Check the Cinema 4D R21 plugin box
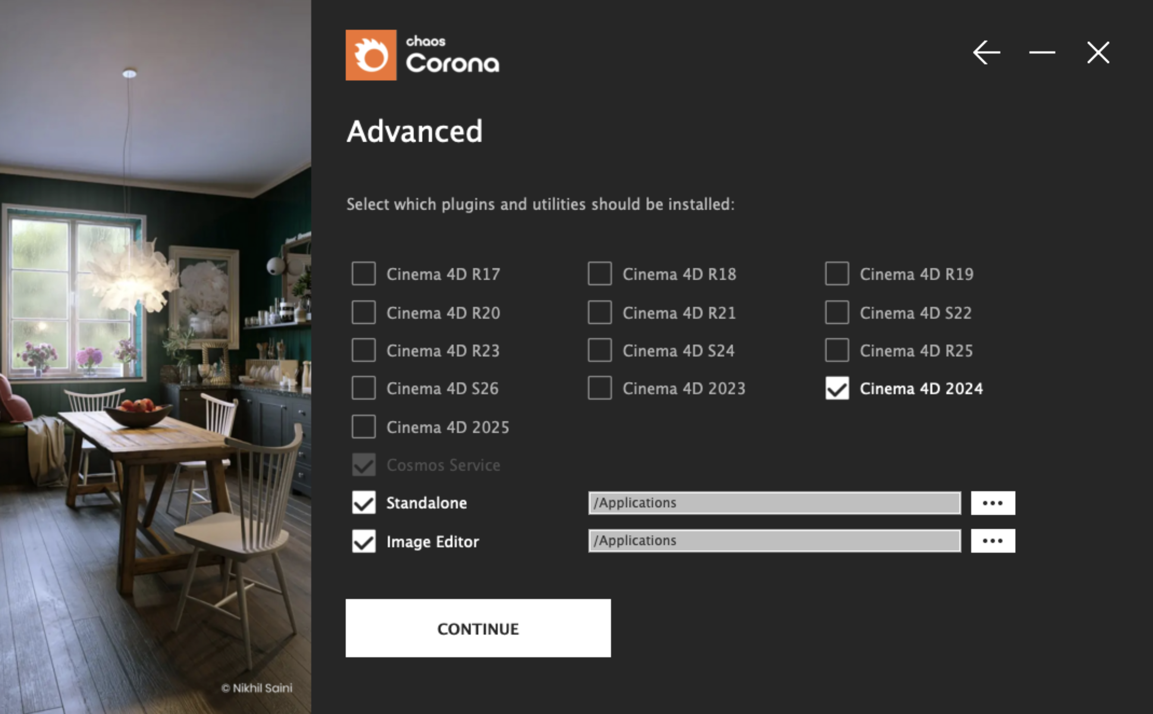 [x=600, y=312]
